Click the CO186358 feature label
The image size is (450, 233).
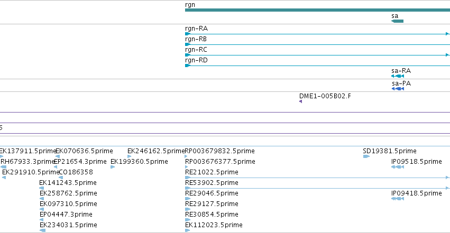76,172
